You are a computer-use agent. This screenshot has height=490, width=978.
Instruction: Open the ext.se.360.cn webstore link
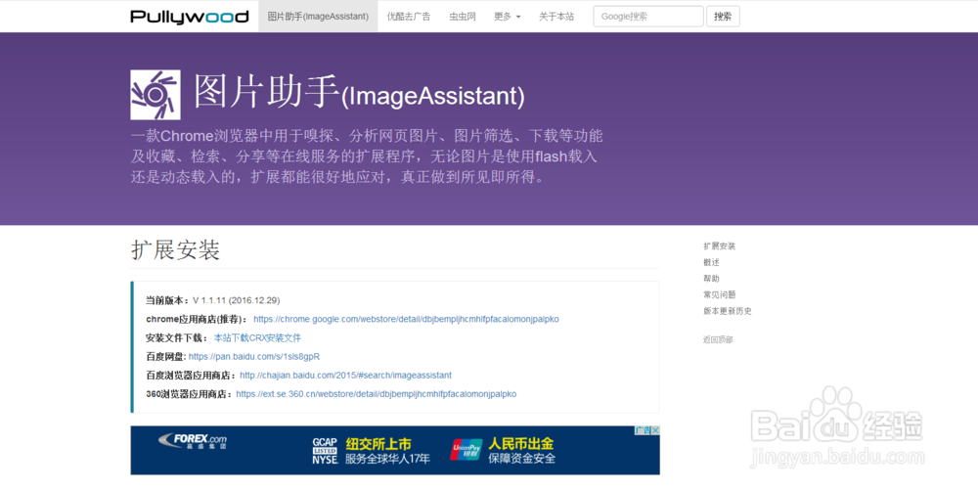coord(377,394)
